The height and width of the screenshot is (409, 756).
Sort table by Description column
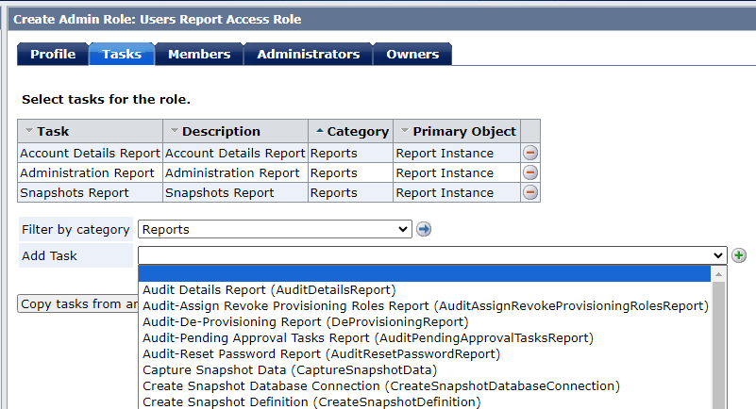pos(220,131)
